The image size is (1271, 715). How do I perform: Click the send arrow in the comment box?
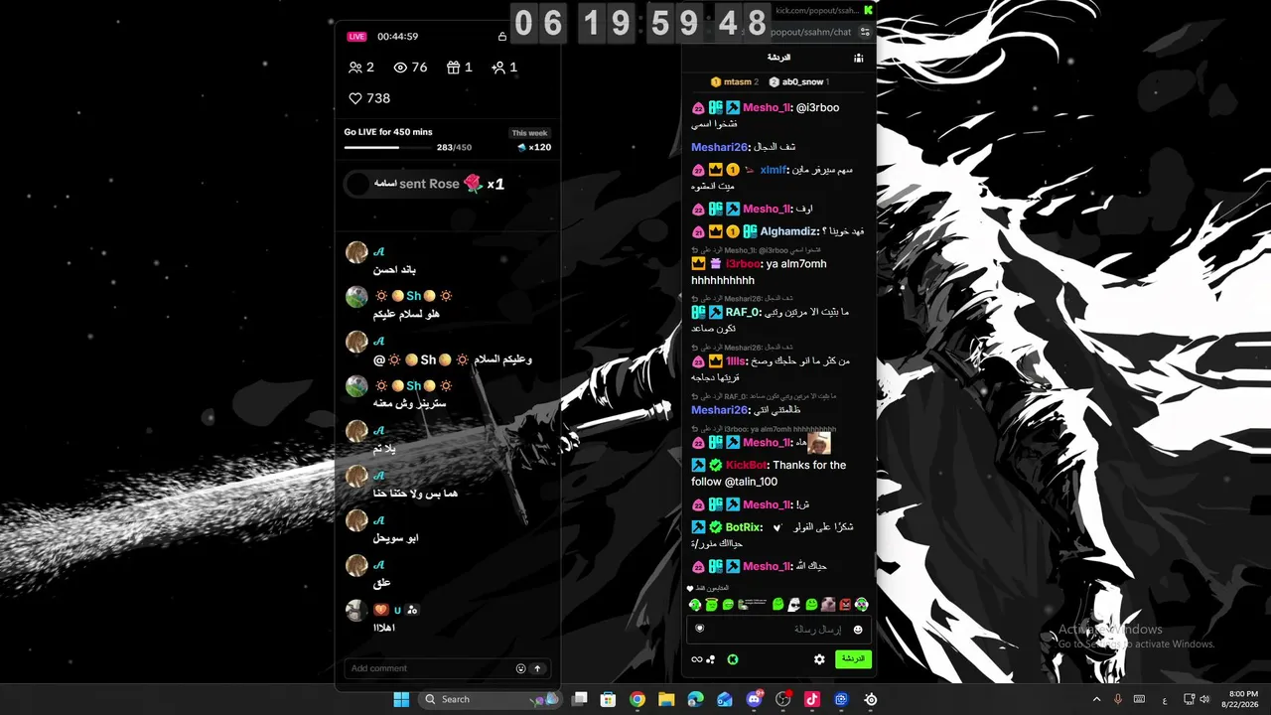(537, 668)
